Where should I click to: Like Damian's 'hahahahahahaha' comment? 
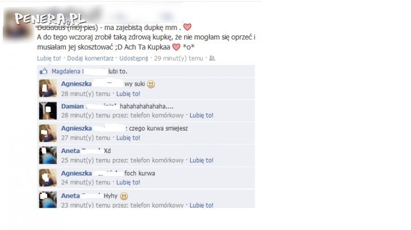(201, 115)
